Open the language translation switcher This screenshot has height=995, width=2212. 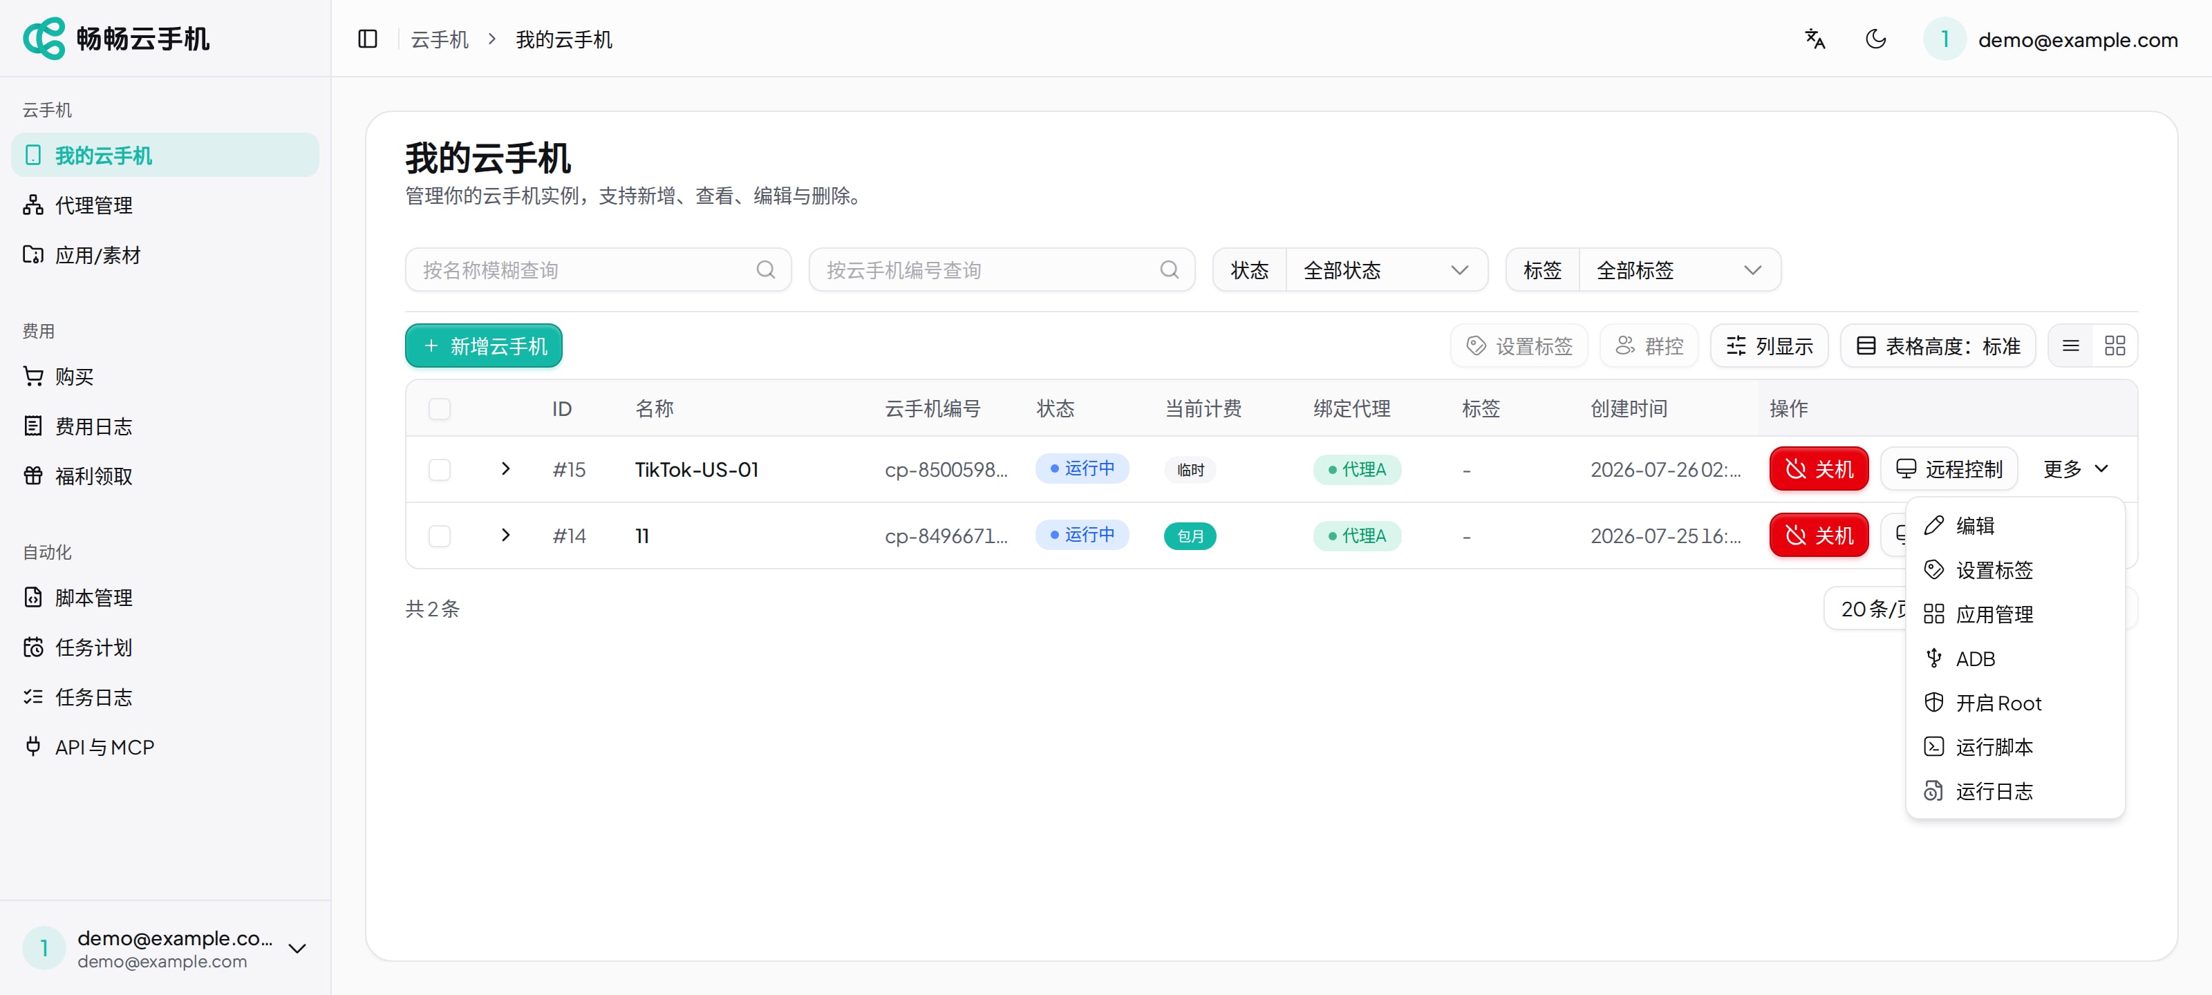coord(1815,39)
